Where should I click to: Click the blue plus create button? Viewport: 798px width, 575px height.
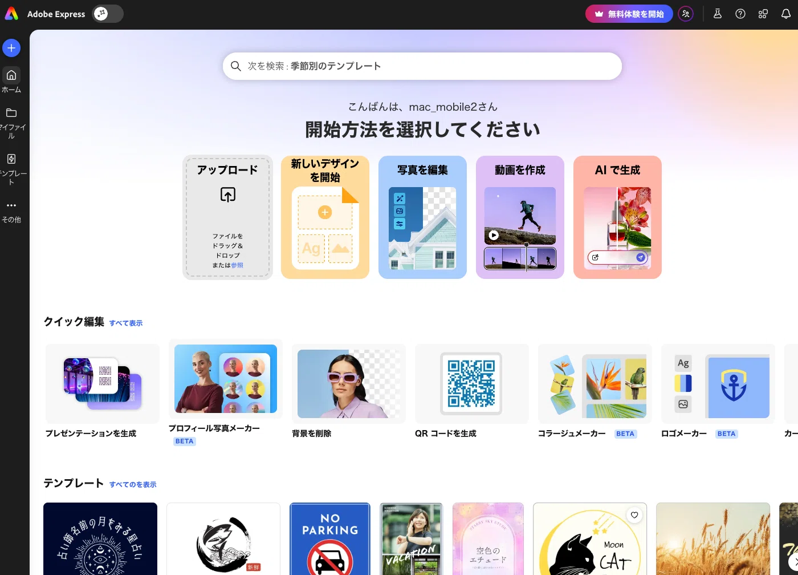coord(11,48)
